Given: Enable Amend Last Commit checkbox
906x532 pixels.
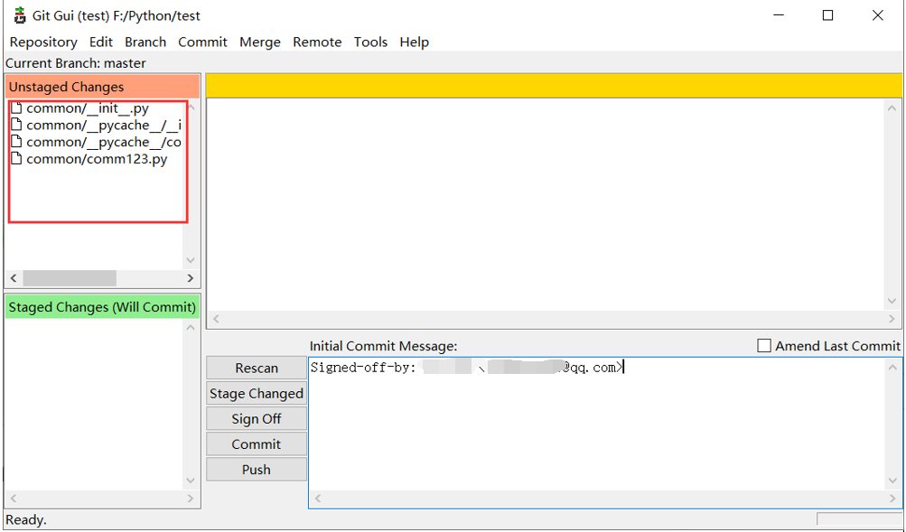Looking at the screenshot, I should [764, 346].
